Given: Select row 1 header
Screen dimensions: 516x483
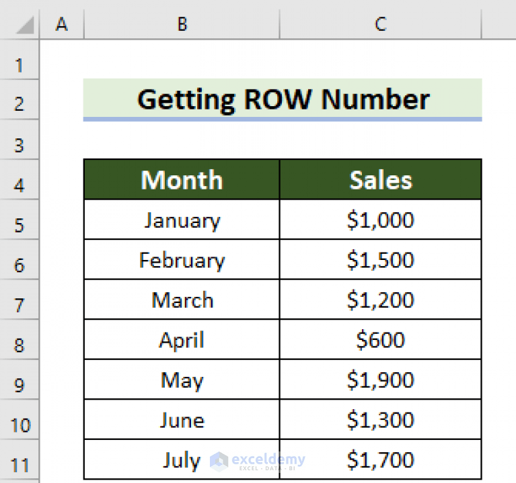Looking at the screenshot, I should click(20, 60).
